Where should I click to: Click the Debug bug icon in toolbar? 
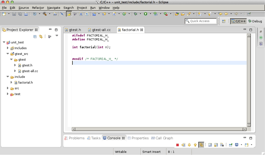click(x=135, y=14)
